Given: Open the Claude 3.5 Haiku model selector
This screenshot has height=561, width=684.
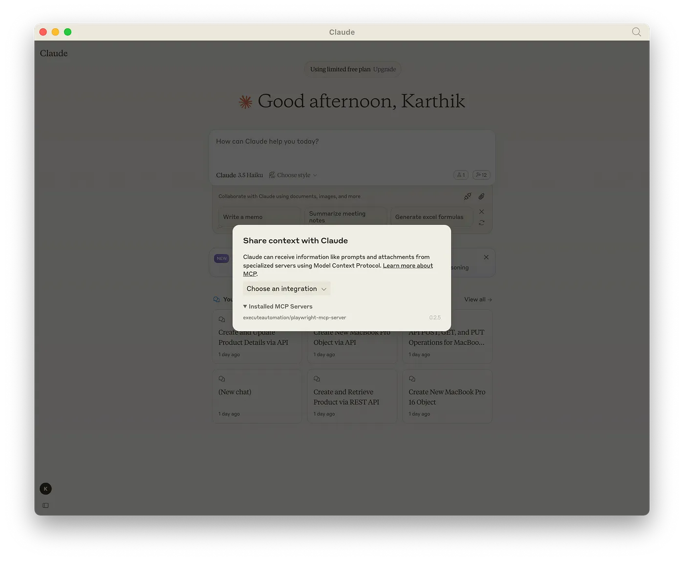Looking at the screenshot, I should tap(239, 175).
